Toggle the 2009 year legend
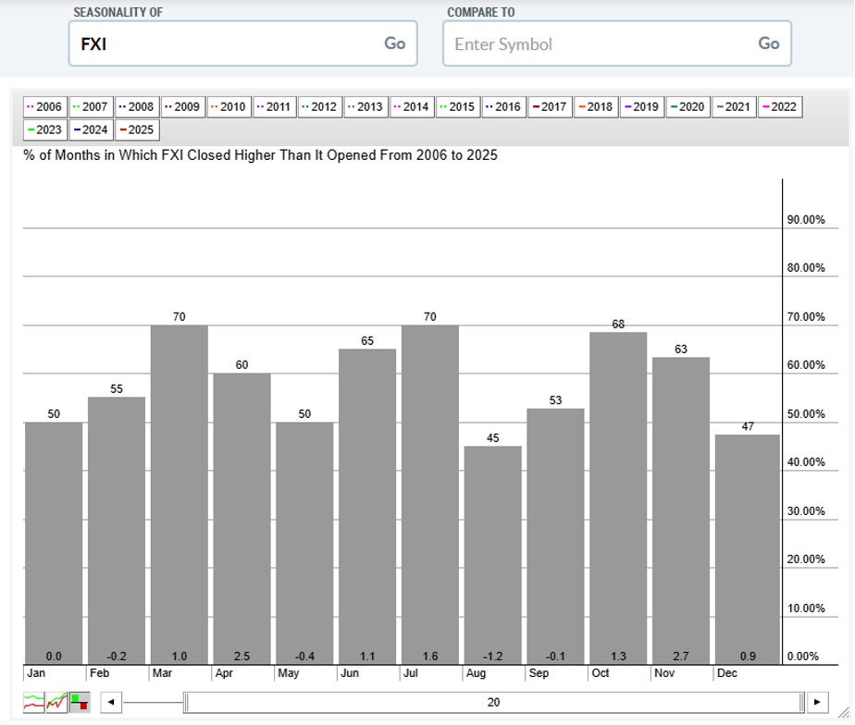This screenshot has height=725, width=855. click(183, 106)
